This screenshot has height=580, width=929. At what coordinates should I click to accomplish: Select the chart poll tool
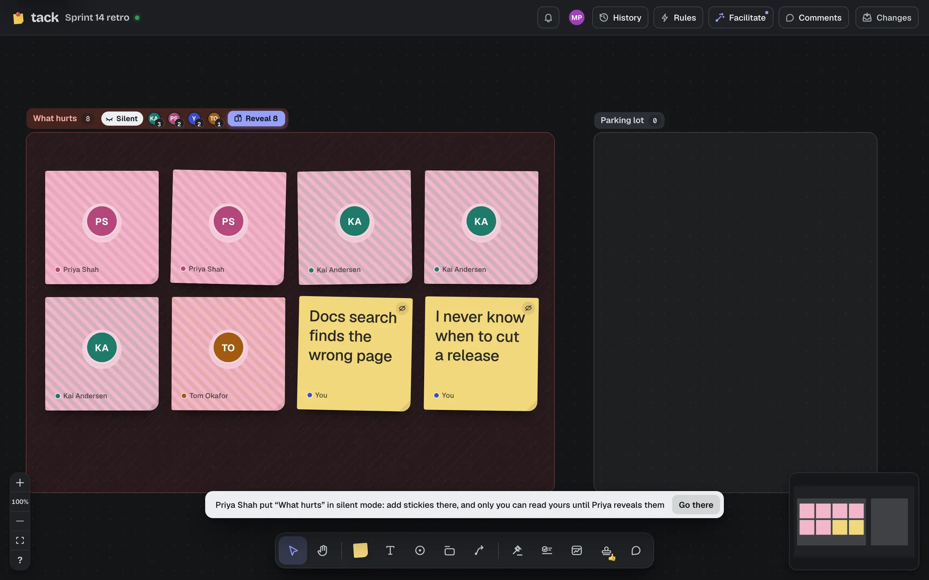(577, 550)
